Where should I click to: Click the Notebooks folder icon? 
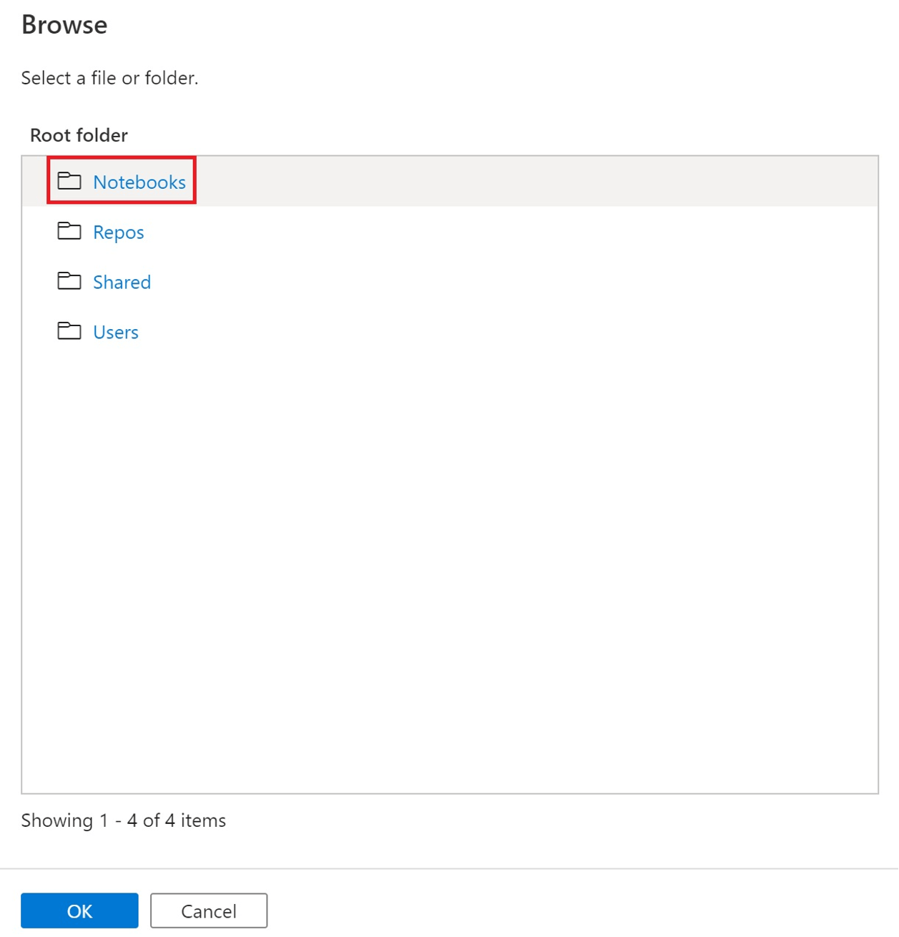coord(70,182)
